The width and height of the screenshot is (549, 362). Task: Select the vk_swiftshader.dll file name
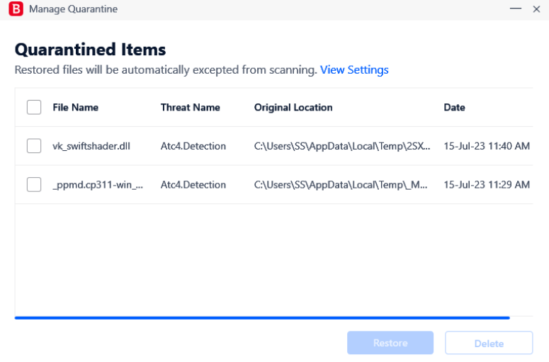click(91, 147)
